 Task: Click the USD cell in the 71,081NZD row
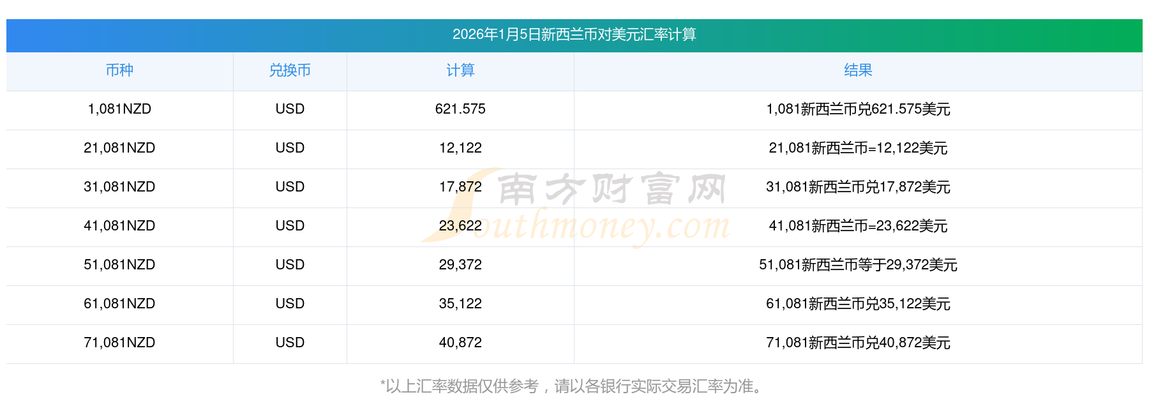(x=290, y=343)
